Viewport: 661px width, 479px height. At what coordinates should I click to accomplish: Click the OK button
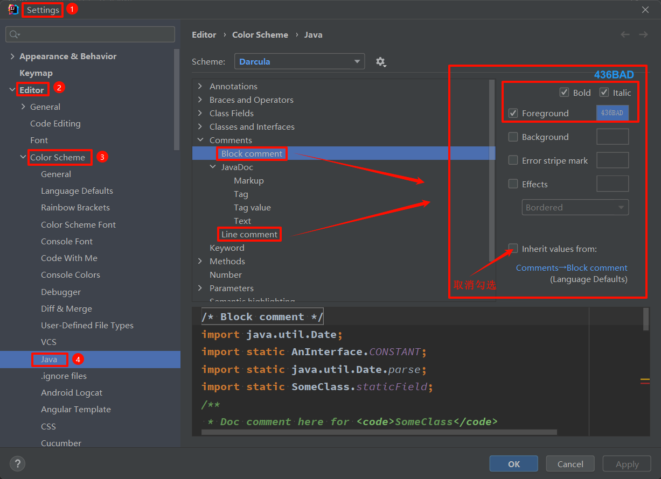click(514, 464)
